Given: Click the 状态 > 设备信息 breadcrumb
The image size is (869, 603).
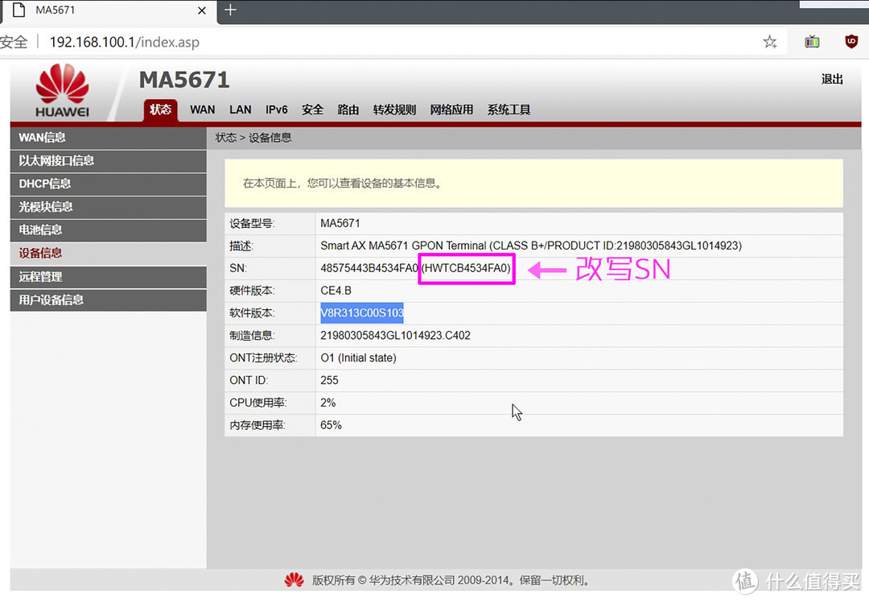Looking at the screenshot, I should coord(253,138).
